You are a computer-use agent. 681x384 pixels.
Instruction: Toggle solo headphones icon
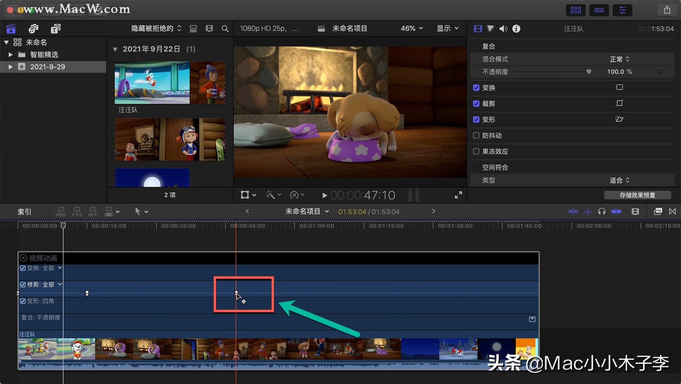[x=602, y=212]
